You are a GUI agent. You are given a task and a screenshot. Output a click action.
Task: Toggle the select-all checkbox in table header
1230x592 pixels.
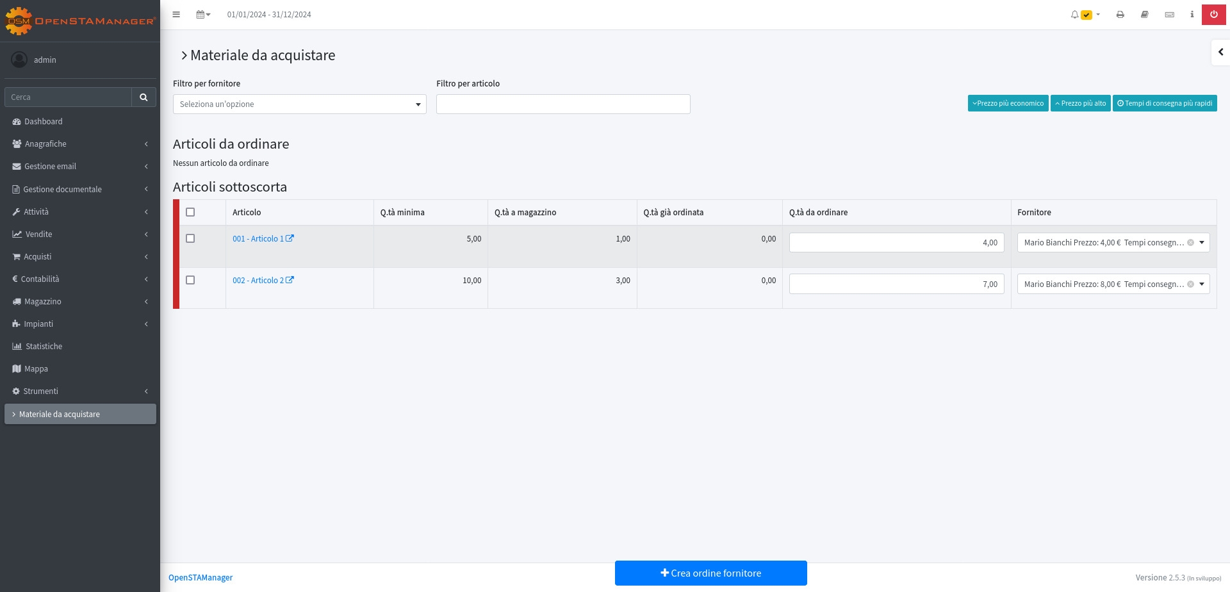pyautogui.click(x=190, y=212)
